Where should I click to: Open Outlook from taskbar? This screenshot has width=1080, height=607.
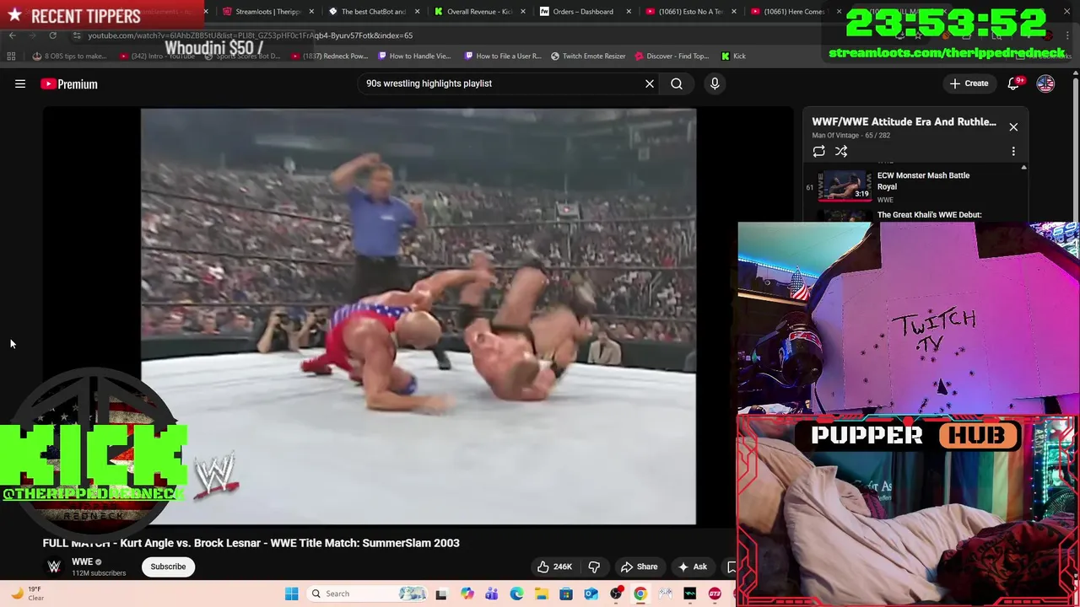pyautogui.click(x=591, y=594)
